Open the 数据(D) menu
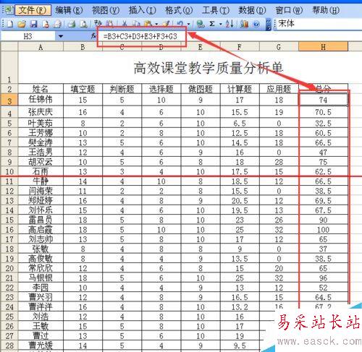Screen dimensions: 362x352 pyautogui.click(x=252, y=10)
